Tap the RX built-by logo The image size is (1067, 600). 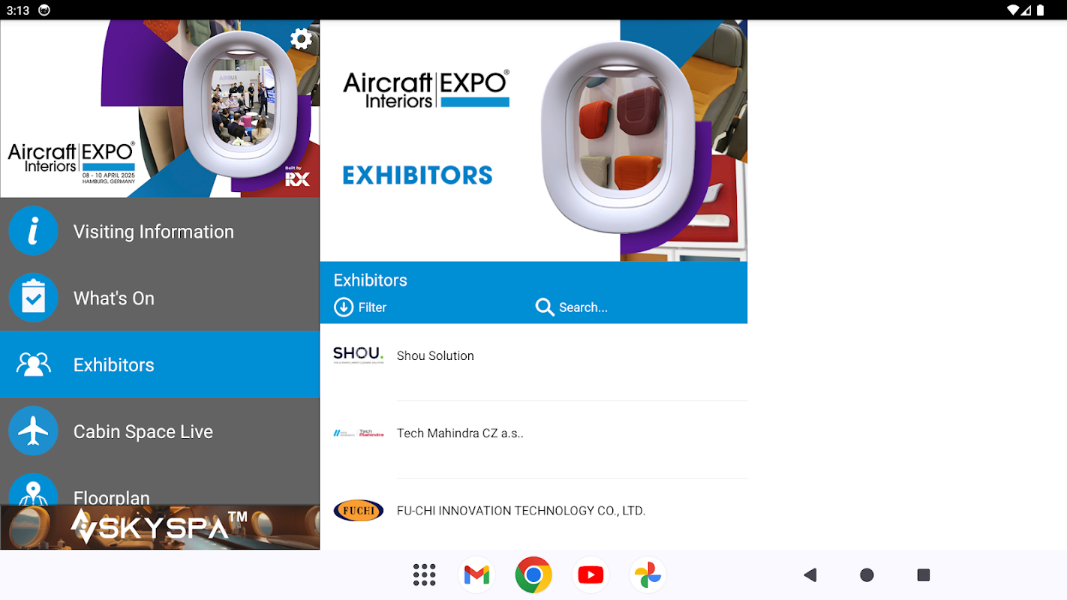(297, 178)
